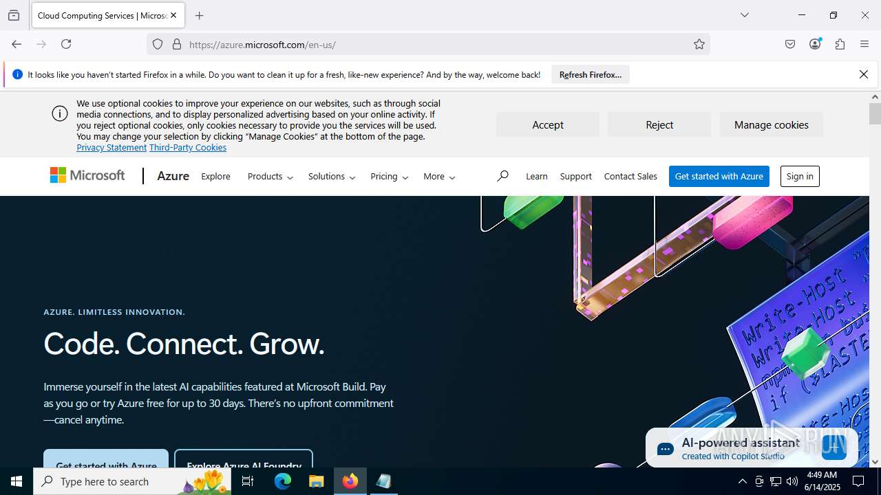Open Firefox application menu
The height and width of the screenshot is (495, 881).
tap(864, 44)
